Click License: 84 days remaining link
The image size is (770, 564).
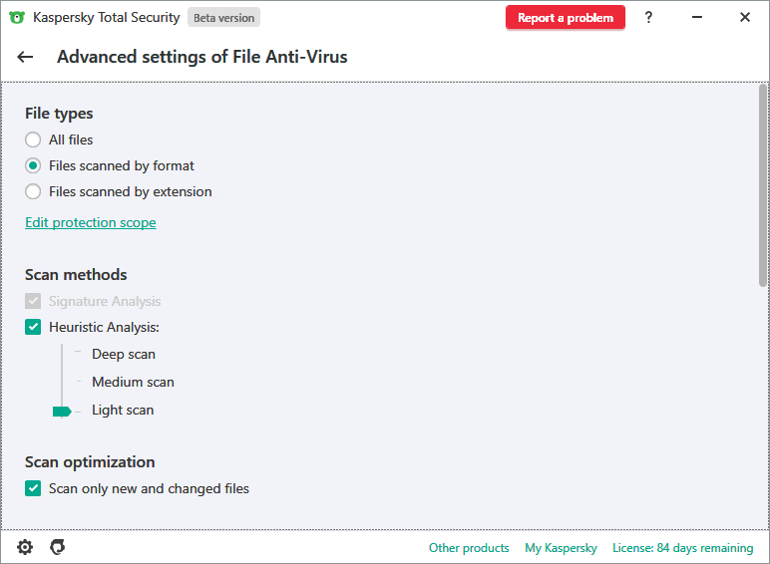point(682,548)
